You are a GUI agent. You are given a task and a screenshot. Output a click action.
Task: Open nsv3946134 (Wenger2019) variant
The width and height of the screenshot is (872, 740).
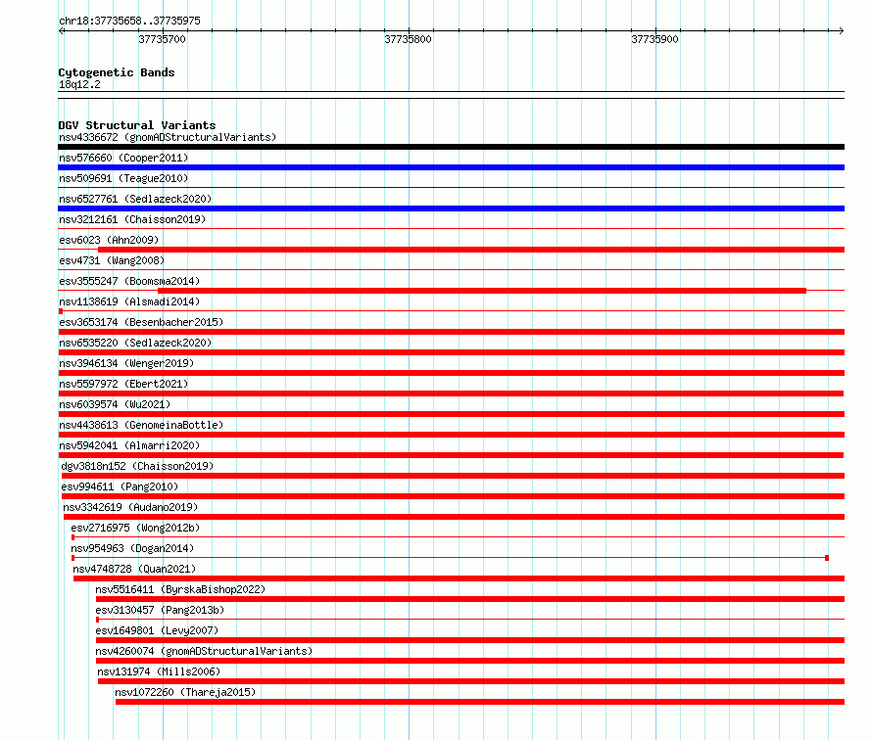click(126, 363)
